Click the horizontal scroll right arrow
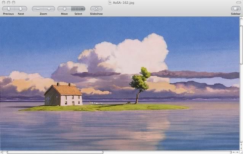The height and width of the screenshot is (154, 243). coord(237,152)
